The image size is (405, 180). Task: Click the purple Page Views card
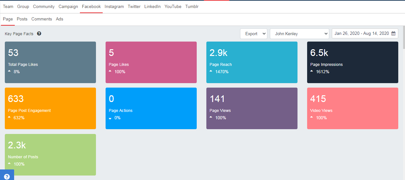pos(252,108)
